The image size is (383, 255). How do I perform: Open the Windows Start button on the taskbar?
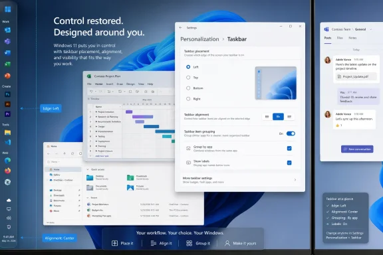[x=8, y=9]
